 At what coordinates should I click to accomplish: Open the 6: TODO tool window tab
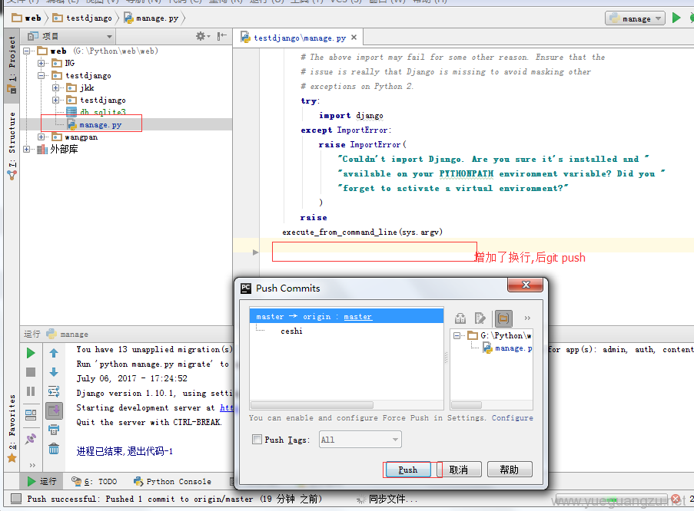pos(95,481)
